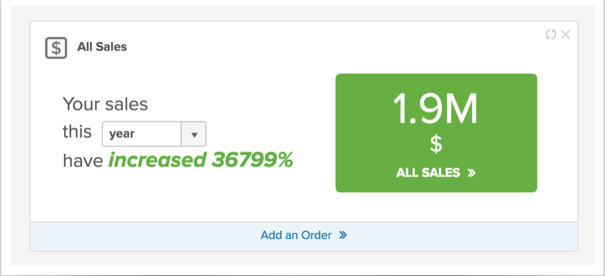The image size is (605, 276).
Task: Click the green 1.9M sales tile
Action: pos(436,132)
